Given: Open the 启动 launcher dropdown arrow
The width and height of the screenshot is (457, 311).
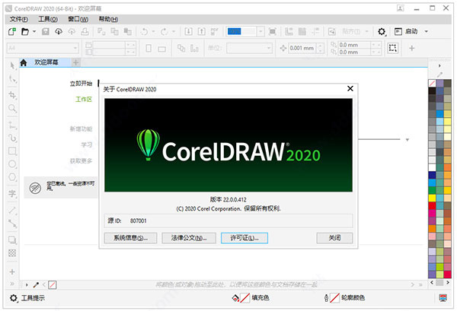Looking at the screenshot, I should 426,31.
